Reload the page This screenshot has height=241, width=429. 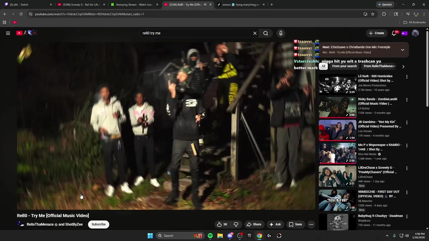pyautogui.click(x=21, y=14)
